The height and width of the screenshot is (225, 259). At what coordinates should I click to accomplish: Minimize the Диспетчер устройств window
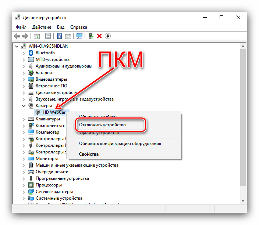click(x=205, y=17)
